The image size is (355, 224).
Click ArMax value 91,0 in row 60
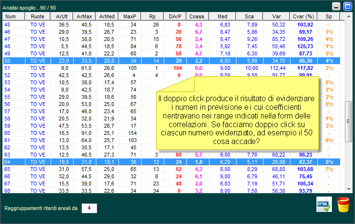[x=87, y=133]
